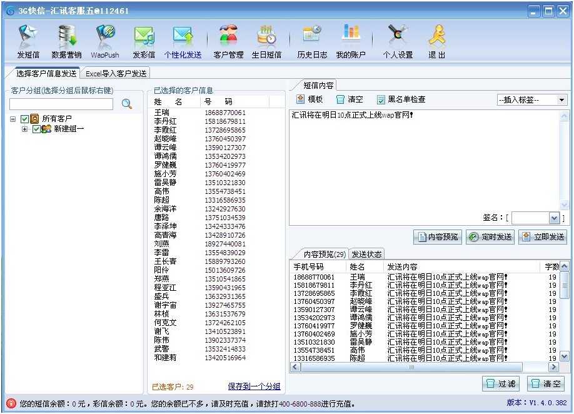Toggle the 所有客户 checkbox
The image size is (574, 414).
pyautogui.click(x=24, y=119)
